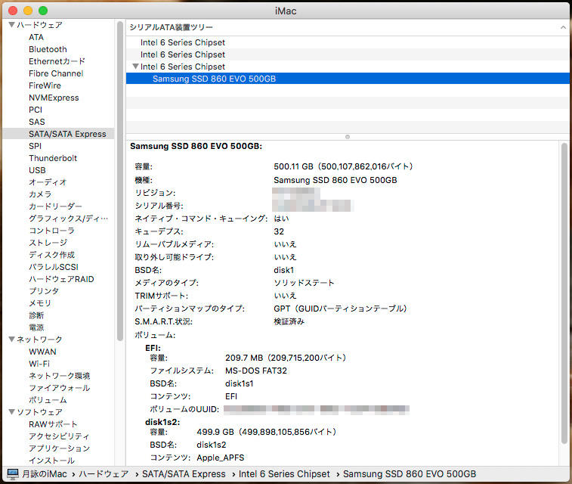
Task: Click the 検証済み S.M.A.R.T. status value
Action: click(289, 321)
